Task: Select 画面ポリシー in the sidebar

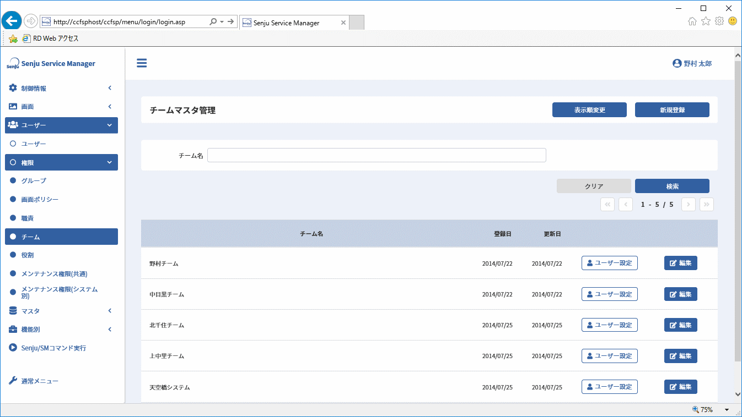Action: (x=61, y=199)
